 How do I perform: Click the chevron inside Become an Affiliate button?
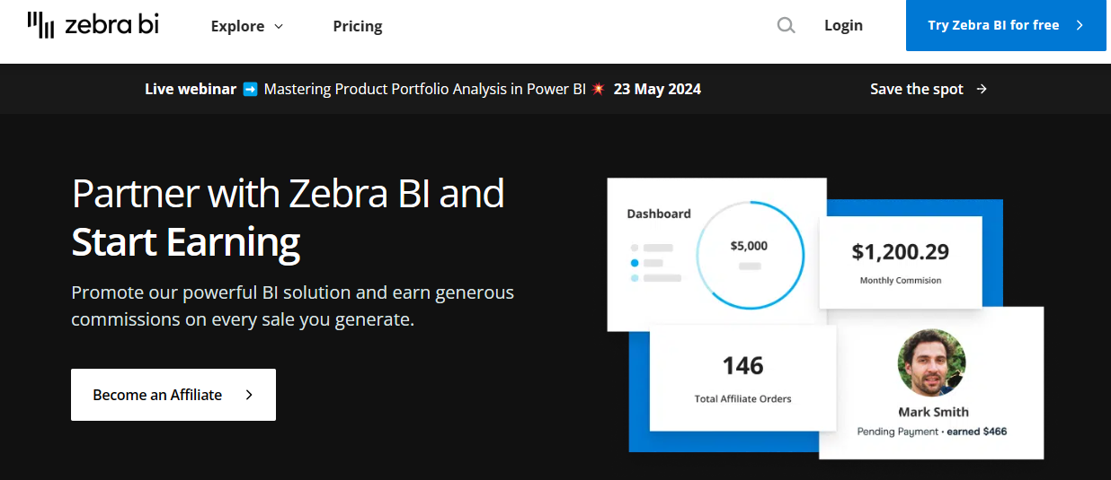pyautogui.click(x=249, y=395)
